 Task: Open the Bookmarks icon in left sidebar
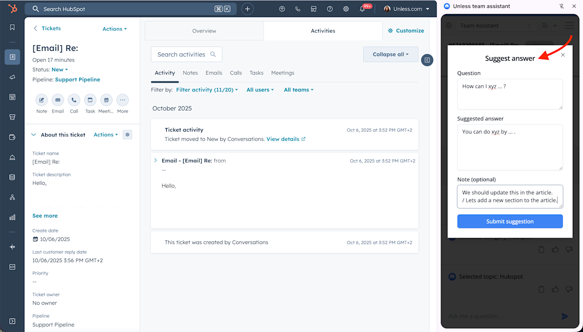click(12, 28)
